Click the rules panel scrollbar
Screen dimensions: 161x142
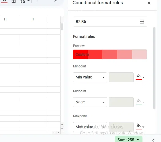pyautogui.click(x=154, y=68)
